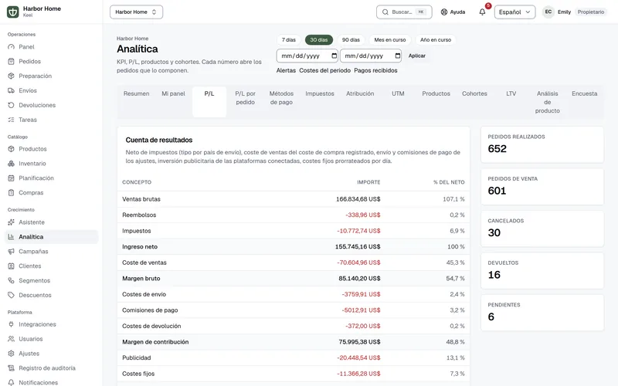Click the Campañas megaphone icon
618x386 pixels.
(11, 252)
